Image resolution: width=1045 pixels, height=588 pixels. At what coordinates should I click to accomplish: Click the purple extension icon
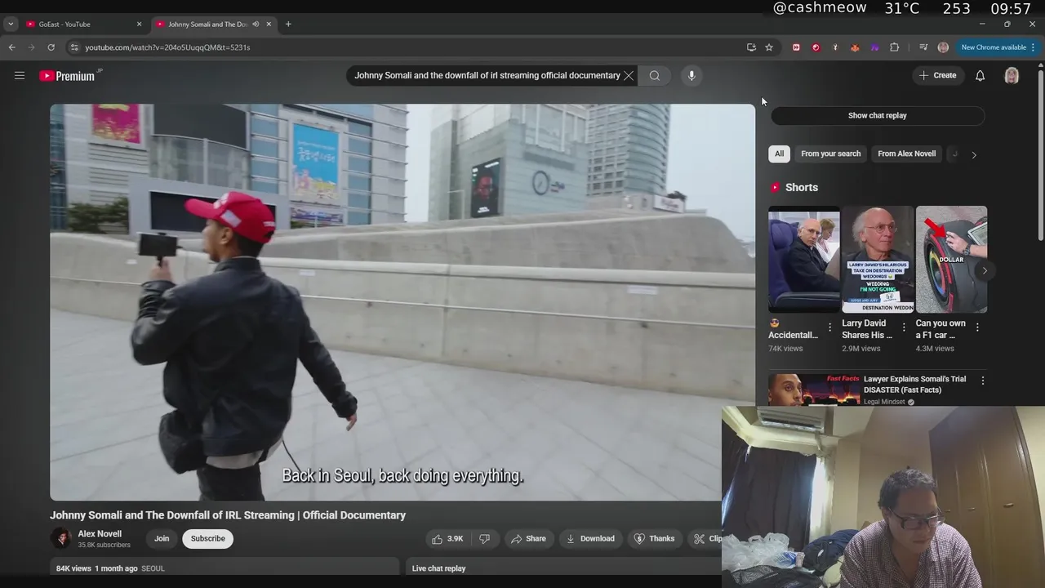(874, 47)
